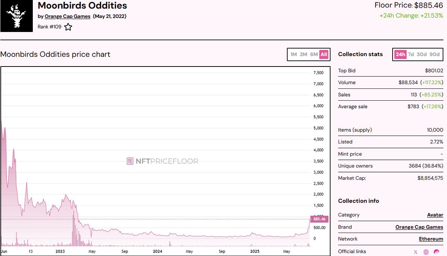Show 24h collection stats
Image resolution: width=447 pixels, height=256 pixels.
(x=400, y=54)
